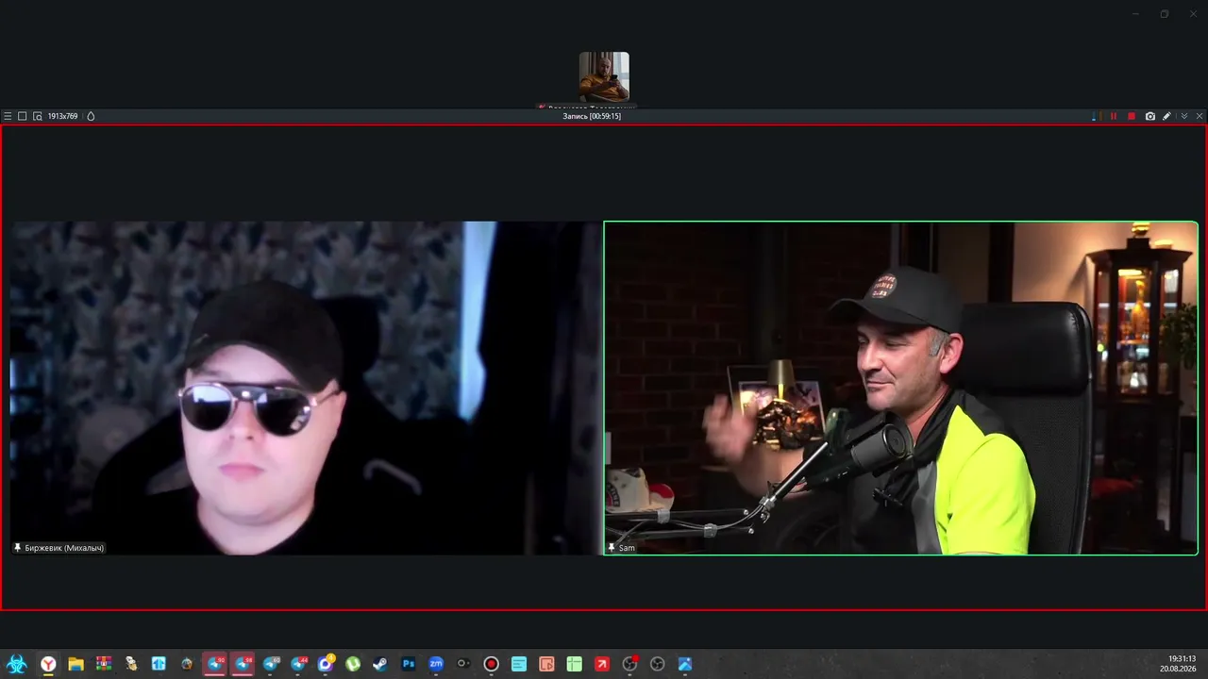Screen dimensions: 1208x679
Task: Click the find capture region icon
Action: click(38, 116)
